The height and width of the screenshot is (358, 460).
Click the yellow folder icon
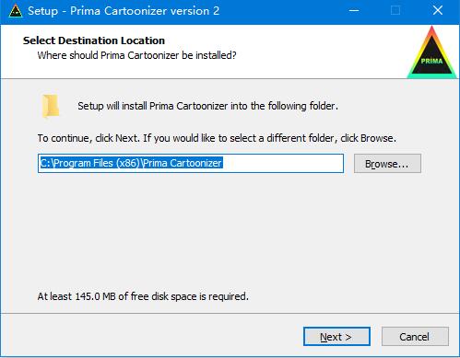point(51,106)
